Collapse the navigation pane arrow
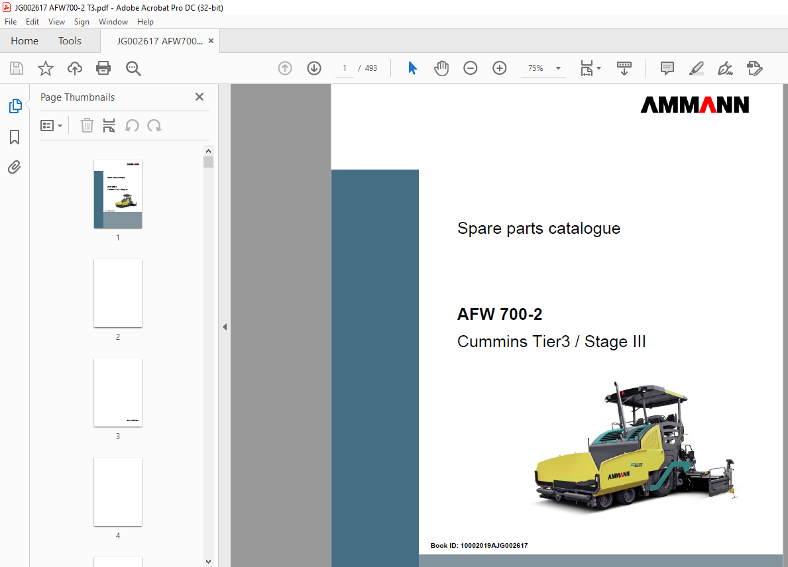The image size is (788, 567). 225,327
